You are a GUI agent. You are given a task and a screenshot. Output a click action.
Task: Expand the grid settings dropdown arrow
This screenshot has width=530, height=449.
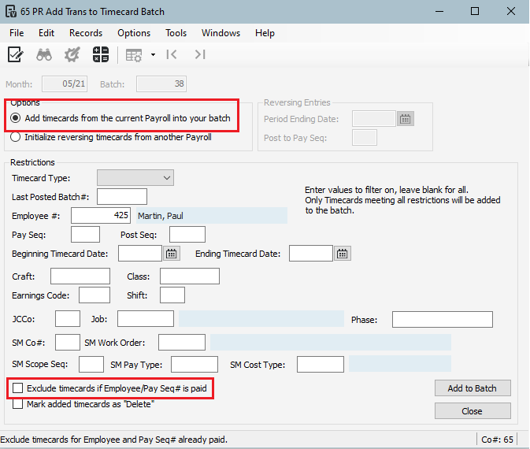tap(153, 55)
